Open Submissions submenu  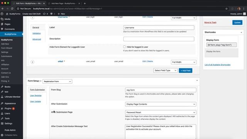pyautogui.click(x=7, y=56)
